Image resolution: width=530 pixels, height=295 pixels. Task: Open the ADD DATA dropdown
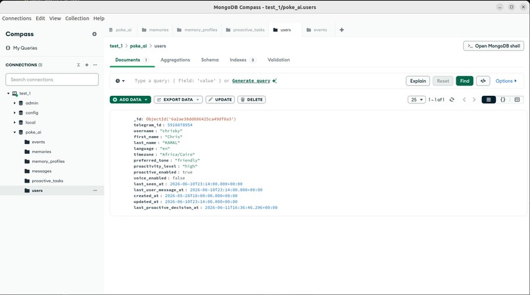[x=130, y=100]
